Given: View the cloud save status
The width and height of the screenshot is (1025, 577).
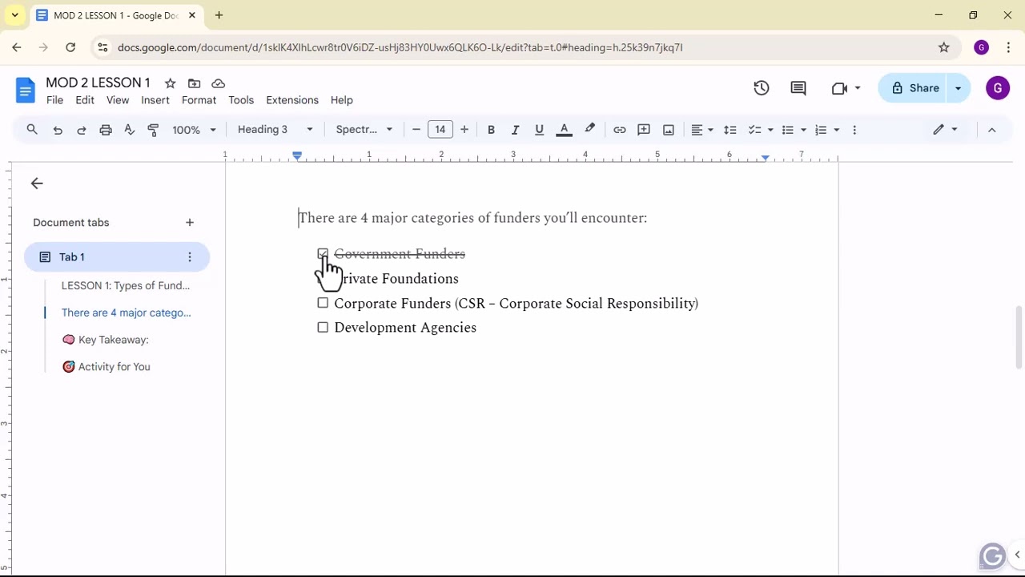Looking at the screenshot, I should (x=218, y=83).
